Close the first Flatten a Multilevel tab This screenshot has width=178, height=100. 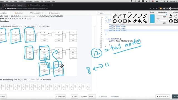tap(24, 5)
